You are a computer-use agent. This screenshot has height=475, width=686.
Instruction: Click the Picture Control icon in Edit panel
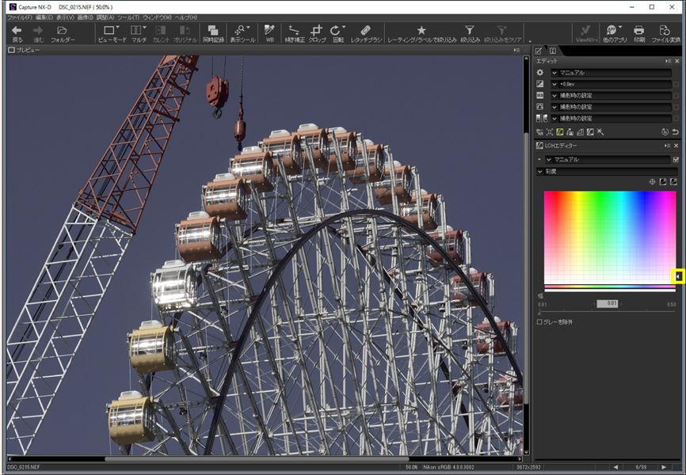pyautogui.click(x=540, y=107)
